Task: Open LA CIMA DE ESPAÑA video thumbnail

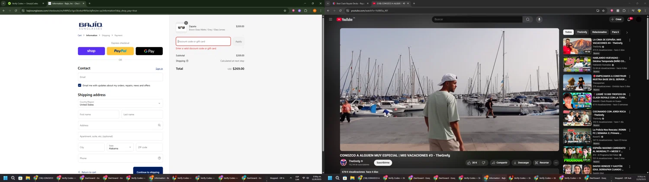Action: [x=577, y=46]
